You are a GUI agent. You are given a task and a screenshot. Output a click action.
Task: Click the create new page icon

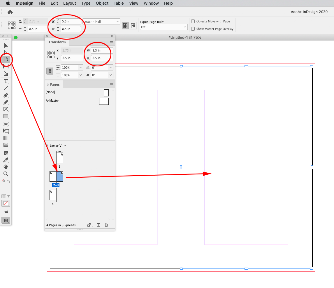pos(98,225)
